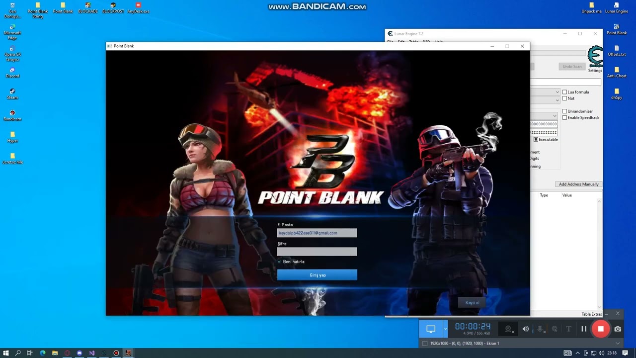Open Task View on the taskbar

click(30, 353)
